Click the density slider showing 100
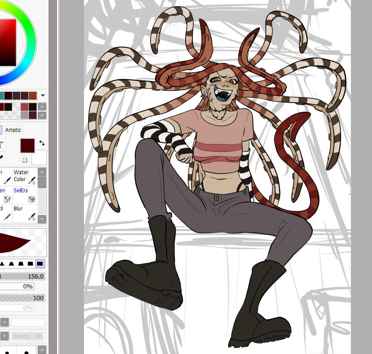 (22, 298)
